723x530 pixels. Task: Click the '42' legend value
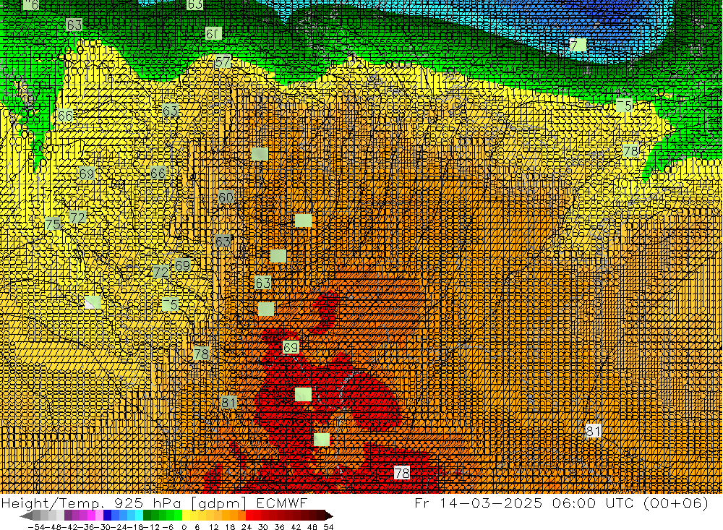[296, 527]
